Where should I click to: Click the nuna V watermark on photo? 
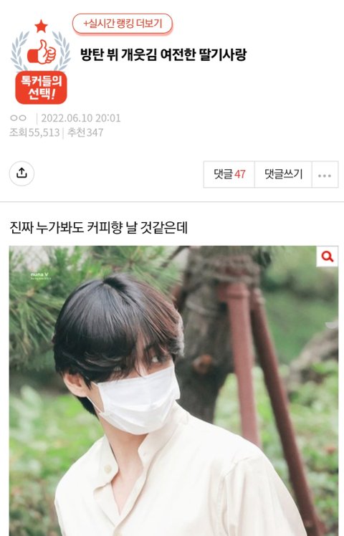(x=40, y=276)
